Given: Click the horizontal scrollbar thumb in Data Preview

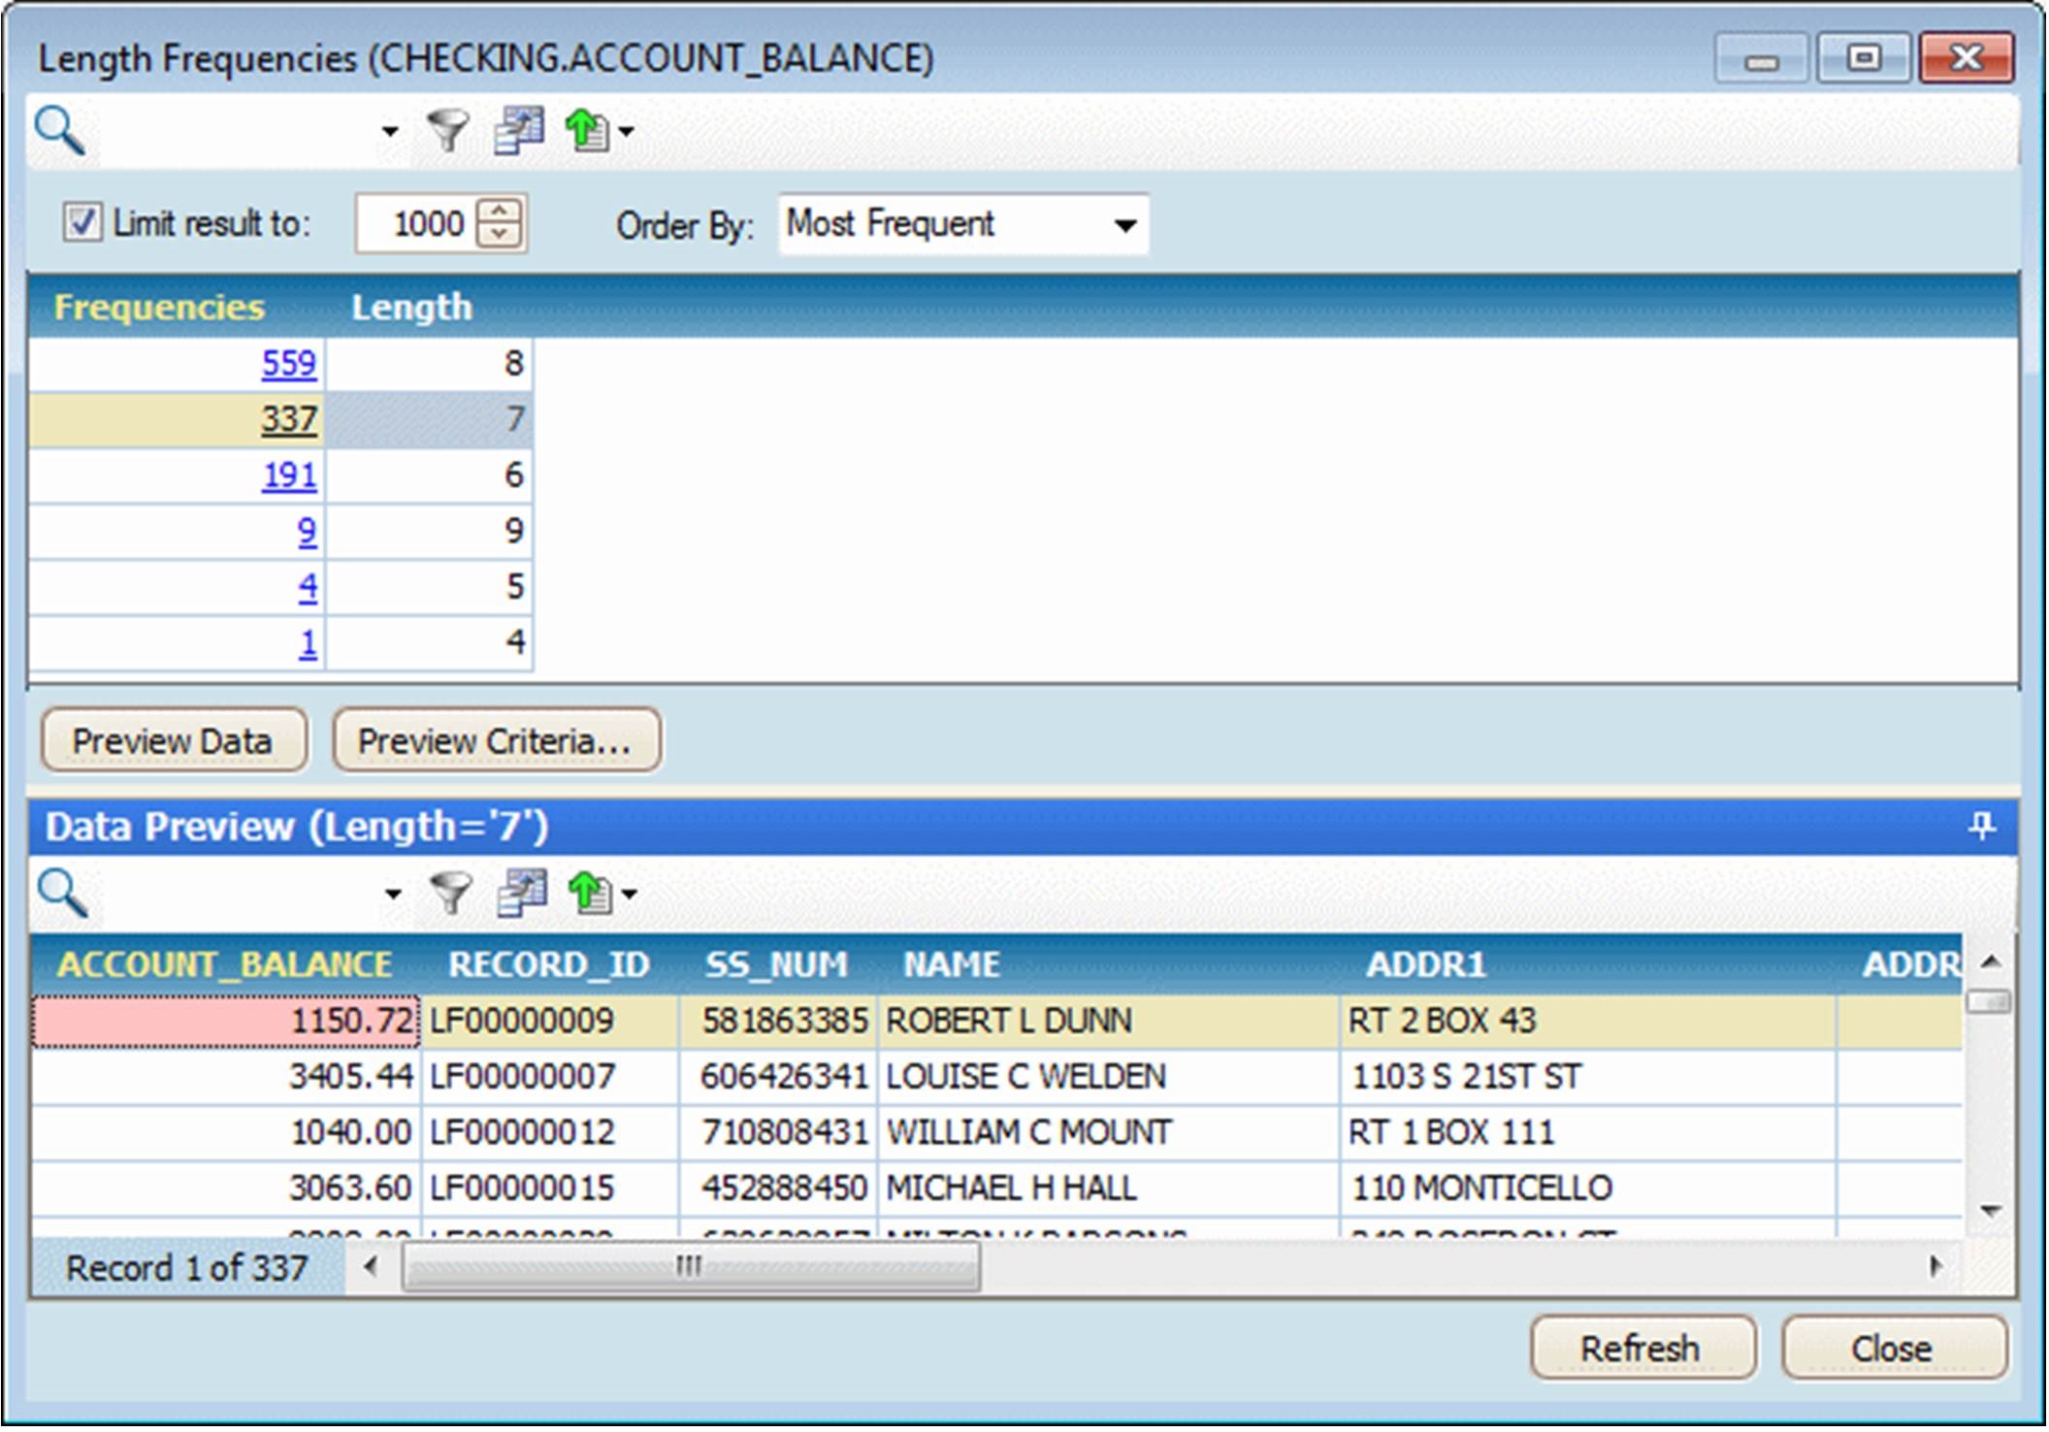Looking at the screenshot, I should (691, 1266).
